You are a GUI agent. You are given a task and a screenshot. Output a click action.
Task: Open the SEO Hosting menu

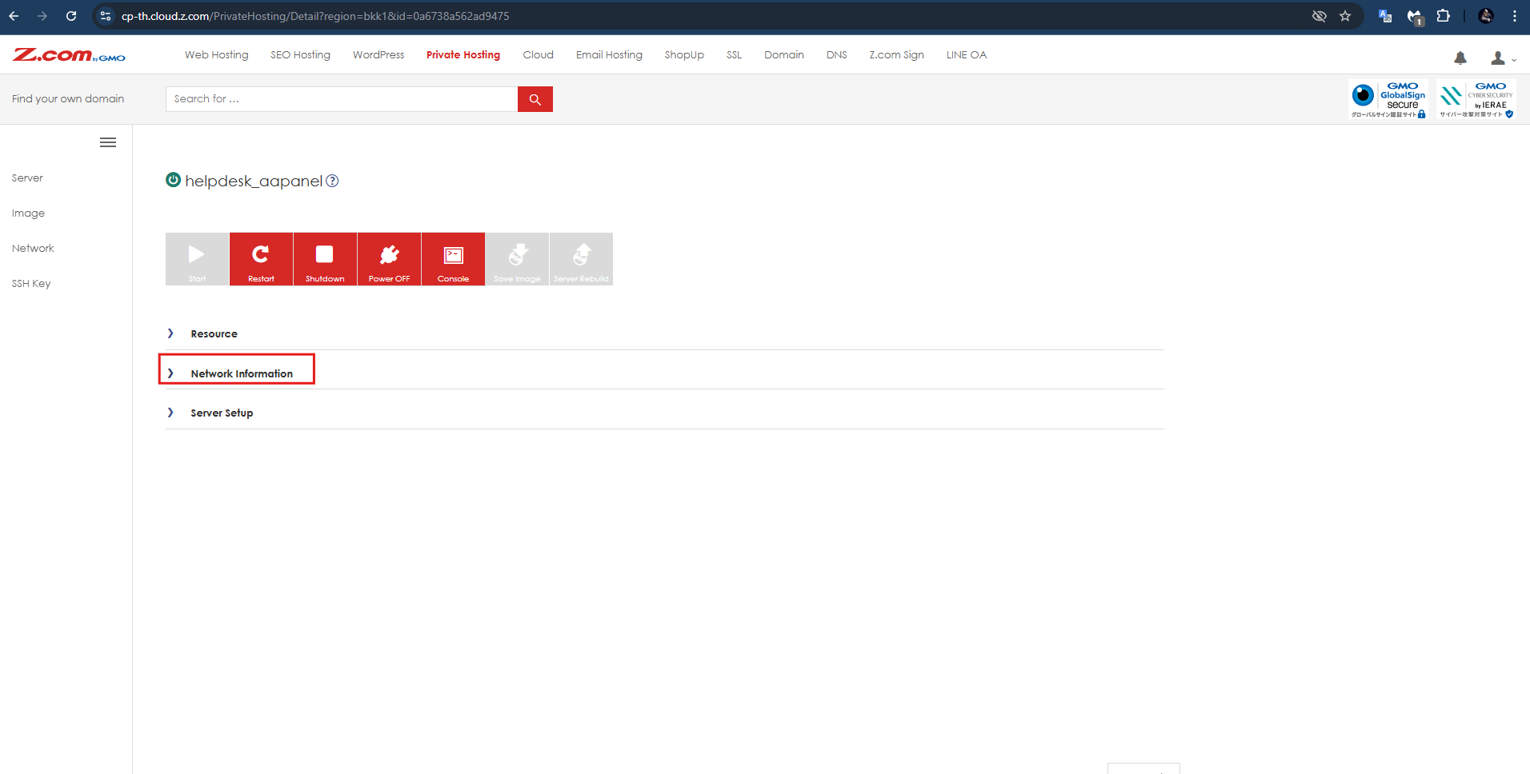(x=300, y=55)
